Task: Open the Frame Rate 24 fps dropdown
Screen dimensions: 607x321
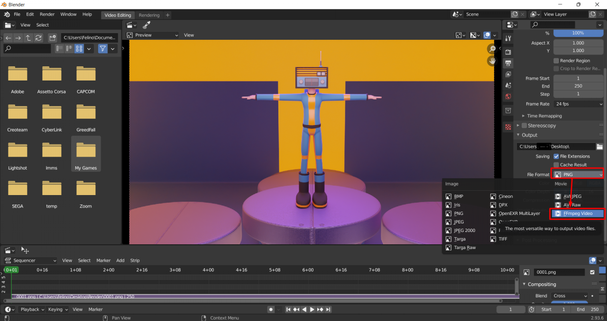Action: point(578,104)
